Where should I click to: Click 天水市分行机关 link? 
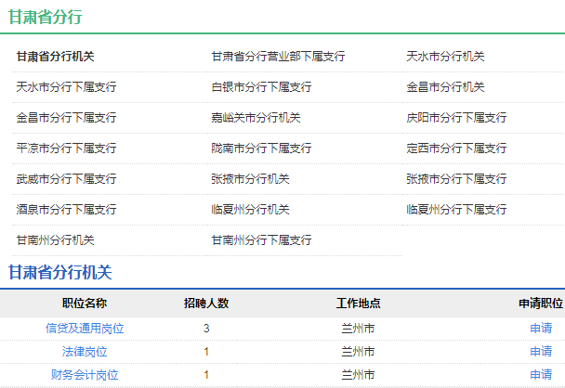pyautogui.click(x=445, y=57)
